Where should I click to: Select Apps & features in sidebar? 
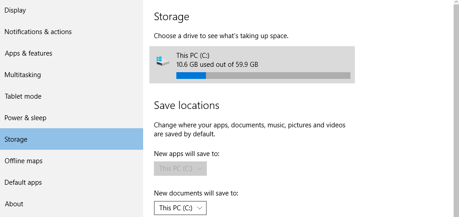[29, 53]
